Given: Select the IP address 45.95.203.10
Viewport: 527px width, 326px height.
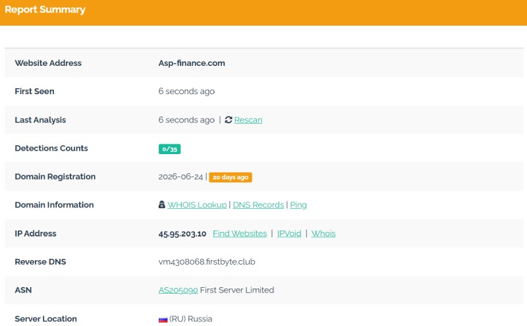Looking at the screenshot, I should [x=182, y=234].
